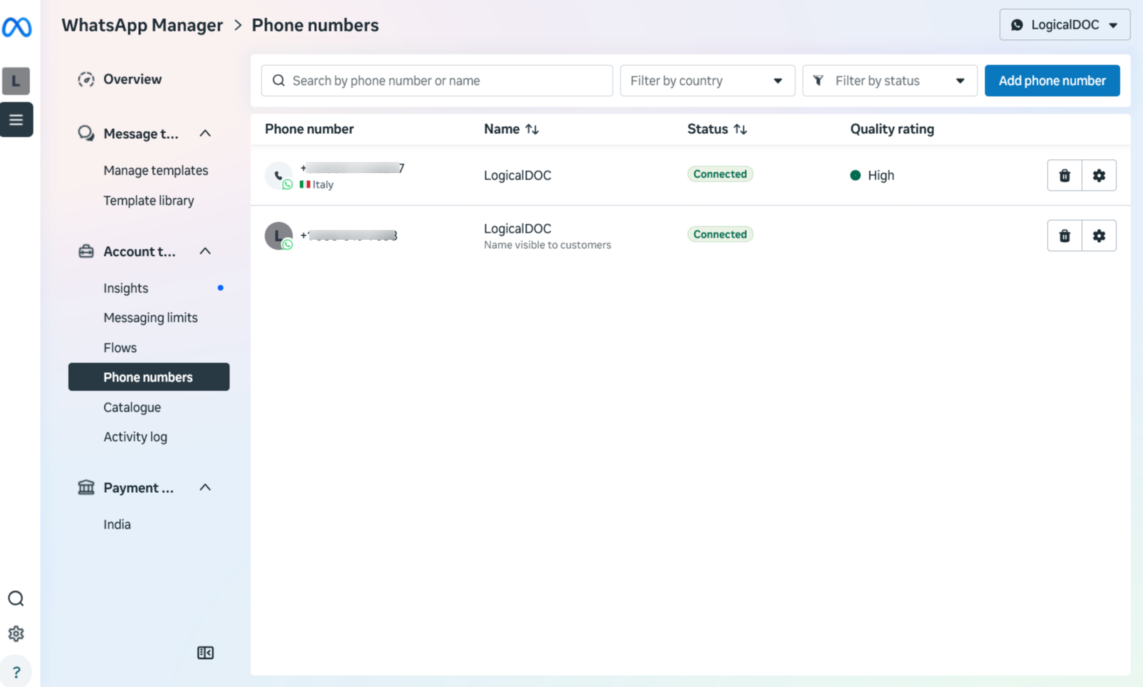1143x687 pixels.
Task: Click the Meta logo icon
Action: tap(17, 27)
